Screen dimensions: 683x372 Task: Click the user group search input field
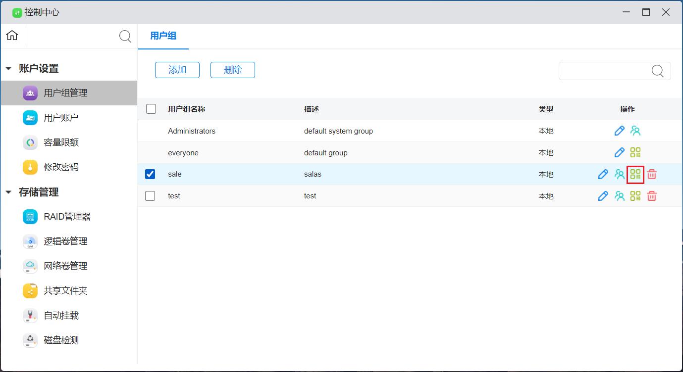pos(604,71)
